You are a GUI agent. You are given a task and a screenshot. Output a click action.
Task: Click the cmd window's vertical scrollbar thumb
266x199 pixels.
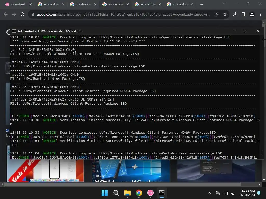click(262, 153)
